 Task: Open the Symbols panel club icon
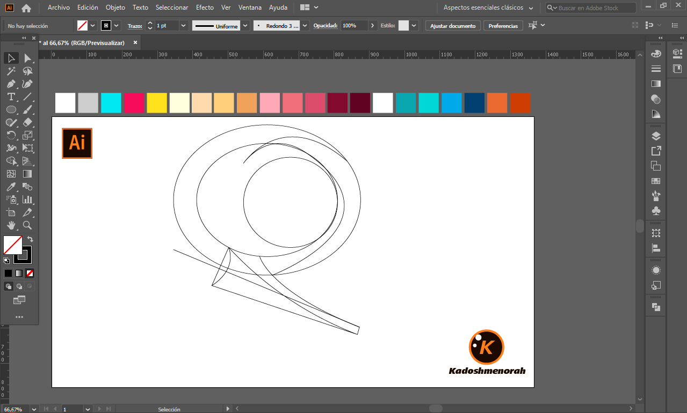click(x=656, y=211)
